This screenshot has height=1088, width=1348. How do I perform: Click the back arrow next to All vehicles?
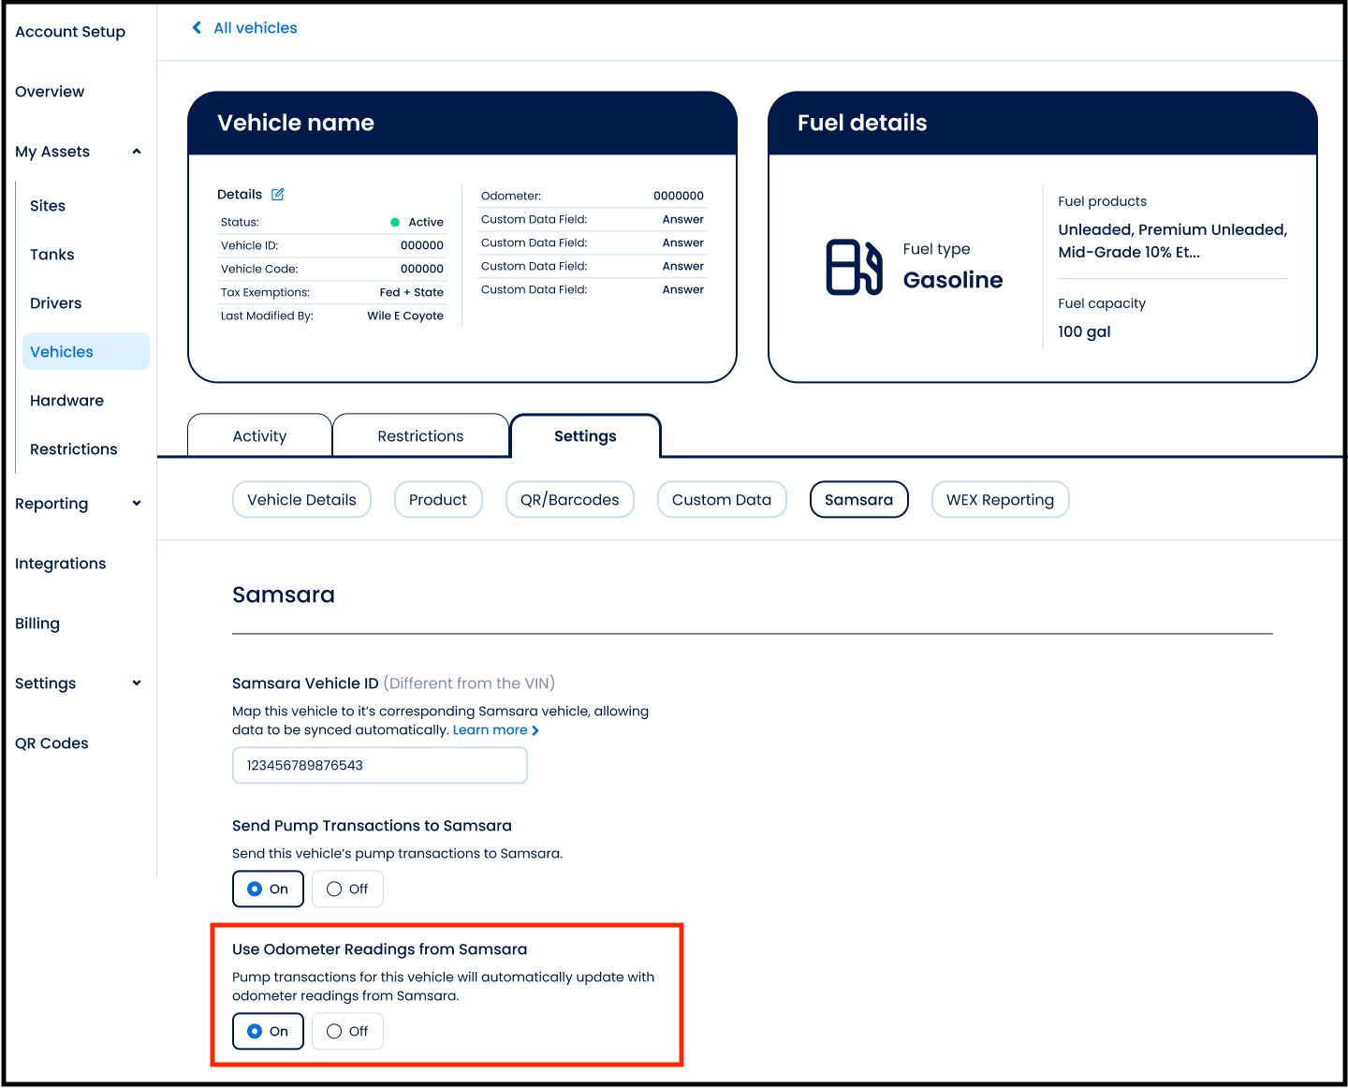(x=197, y=28)
